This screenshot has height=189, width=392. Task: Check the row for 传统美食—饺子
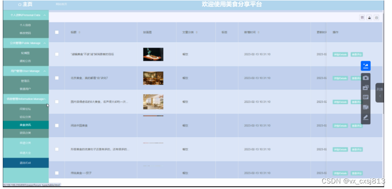click(57, 173)
